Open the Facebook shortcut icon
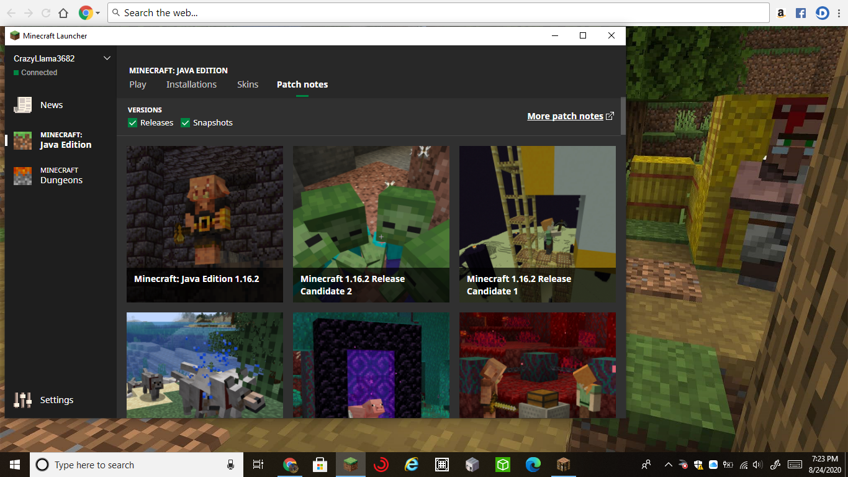 click(x=801, y=13)
